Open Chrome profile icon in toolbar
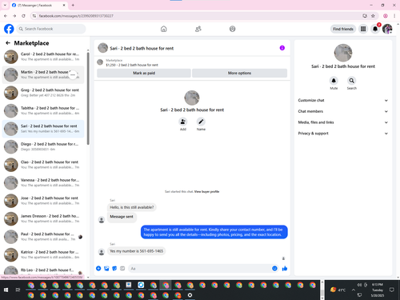The image size is (400, 300). (x=386, y=16)
